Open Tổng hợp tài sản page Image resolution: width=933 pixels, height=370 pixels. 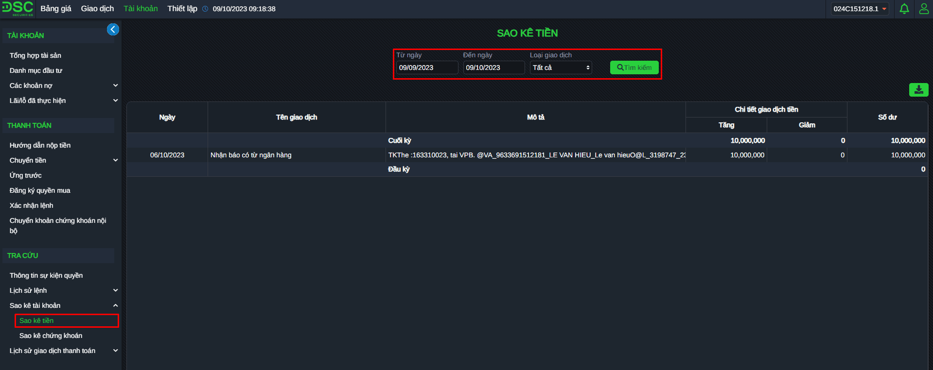[35, 55]
